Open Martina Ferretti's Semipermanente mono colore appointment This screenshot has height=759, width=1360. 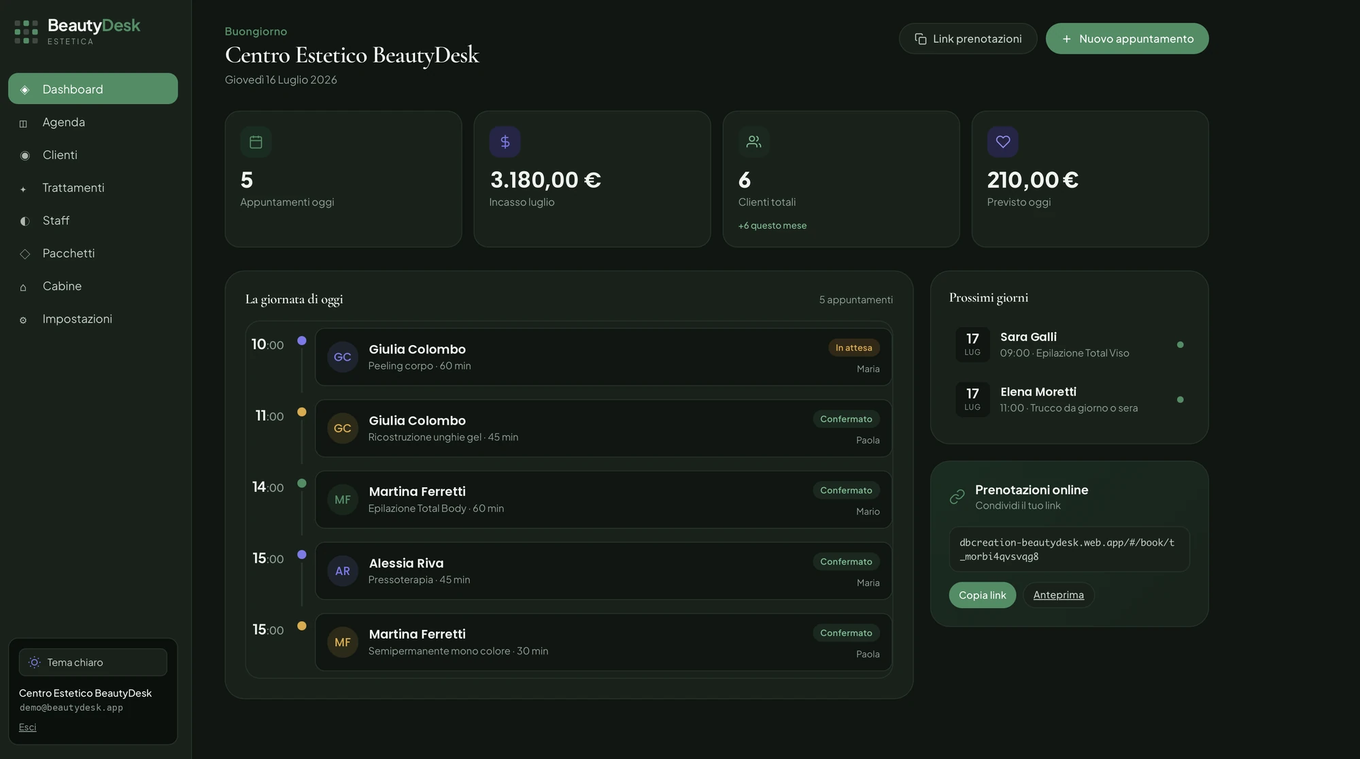tap(603, 643)
